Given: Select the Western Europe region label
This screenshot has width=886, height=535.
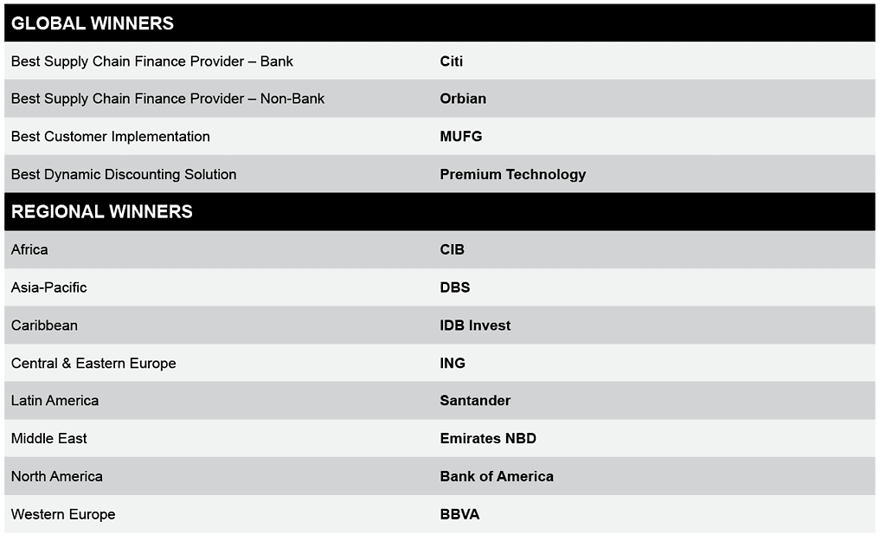Looking at the screenshot, I should [x=63, y=514].
